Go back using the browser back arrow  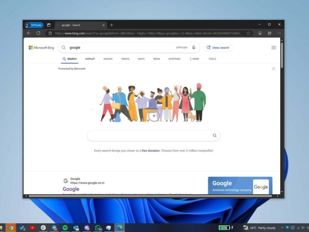(x=28, y=33)
